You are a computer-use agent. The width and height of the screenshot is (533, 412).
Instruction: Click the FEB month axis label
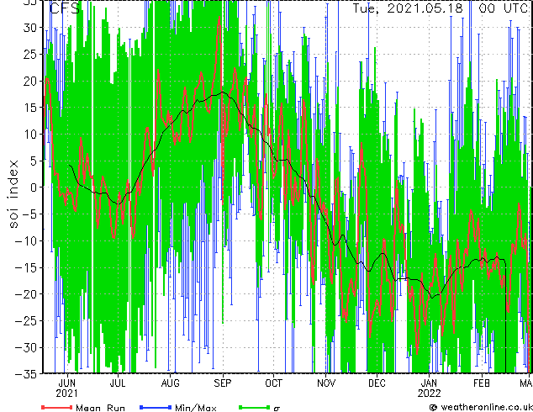coord(482,383)
